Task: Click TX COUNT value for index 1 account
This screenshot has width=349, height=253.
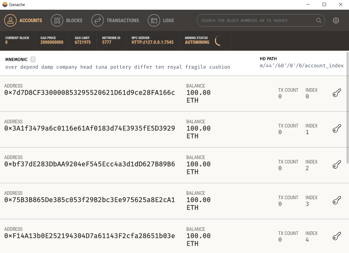Action: coord(280,132)
